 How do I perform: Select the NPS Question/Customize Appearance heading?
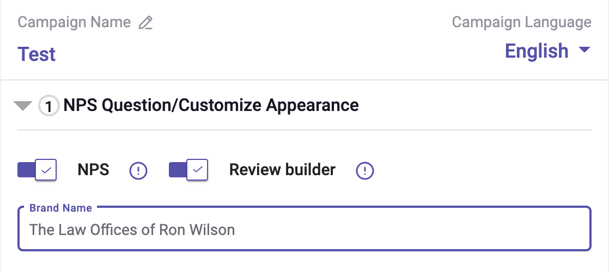[x=211, y=105]
